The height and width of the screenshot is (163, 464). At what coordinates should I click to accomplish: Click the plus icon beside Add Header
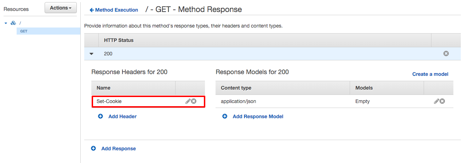click(101, 116)
